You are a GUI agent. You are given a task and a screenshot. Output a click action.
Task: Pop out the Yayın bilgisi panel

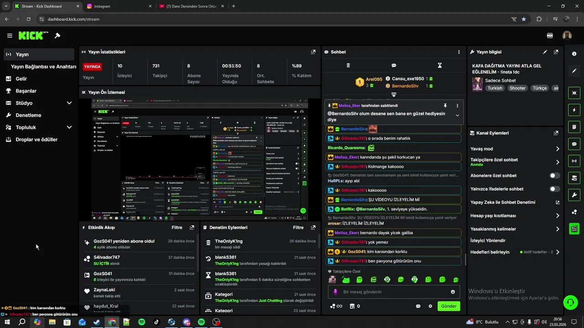[x=556, y=52]
